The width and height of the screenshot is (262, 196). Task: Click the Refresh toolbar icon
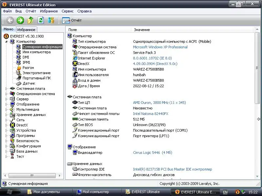pyautogui.click(x=41, y=20)
